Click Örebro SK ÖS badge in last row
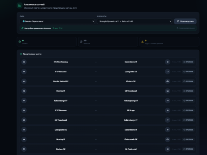The image size is (207, 155). (24, 149)
